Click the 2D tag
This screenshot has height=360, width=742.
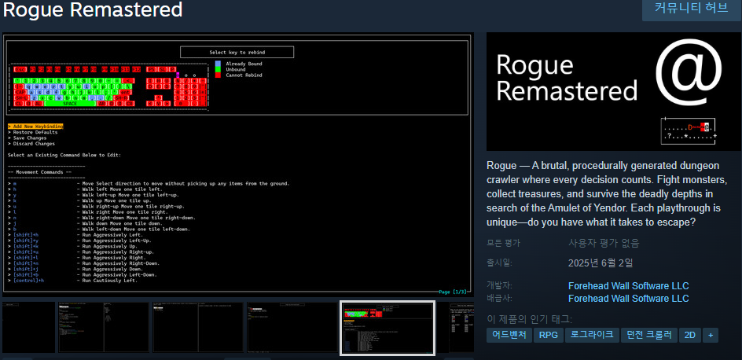coord(690,335)
